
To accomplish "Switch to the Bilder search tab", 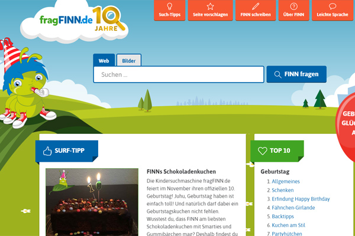I will tap(128, 61).
